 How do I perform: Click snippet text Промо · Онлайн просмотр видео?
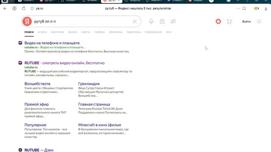pos(77,52)
